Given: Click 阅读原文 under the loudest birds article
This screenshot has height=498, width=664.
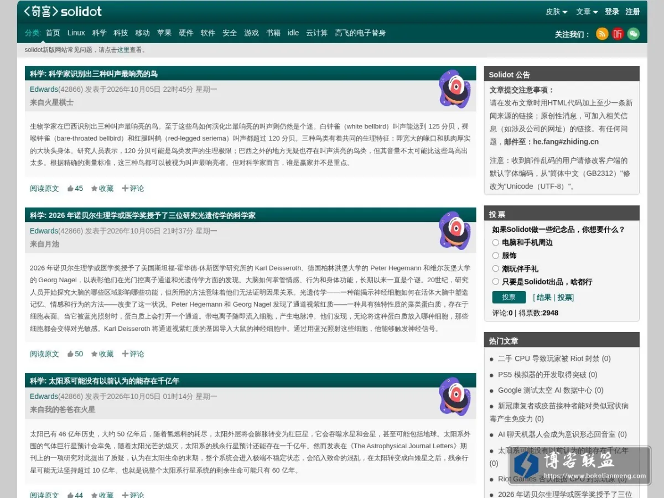Looking at the screenshot, I should [44, 189].
